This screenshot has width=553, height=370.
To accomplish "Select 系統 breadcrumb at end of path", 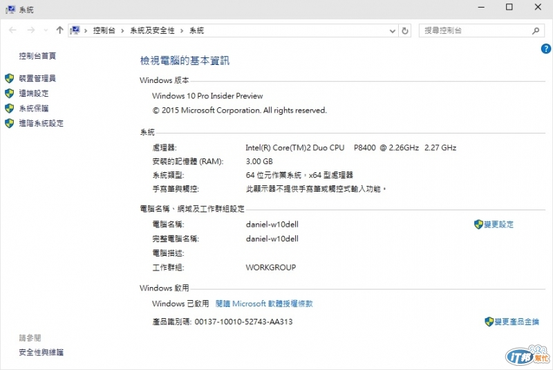I will (x=196, y=30).
